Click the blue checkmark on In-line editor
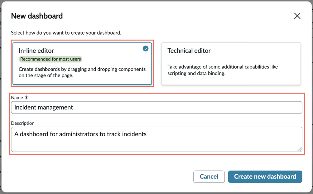 coord(146,49)
